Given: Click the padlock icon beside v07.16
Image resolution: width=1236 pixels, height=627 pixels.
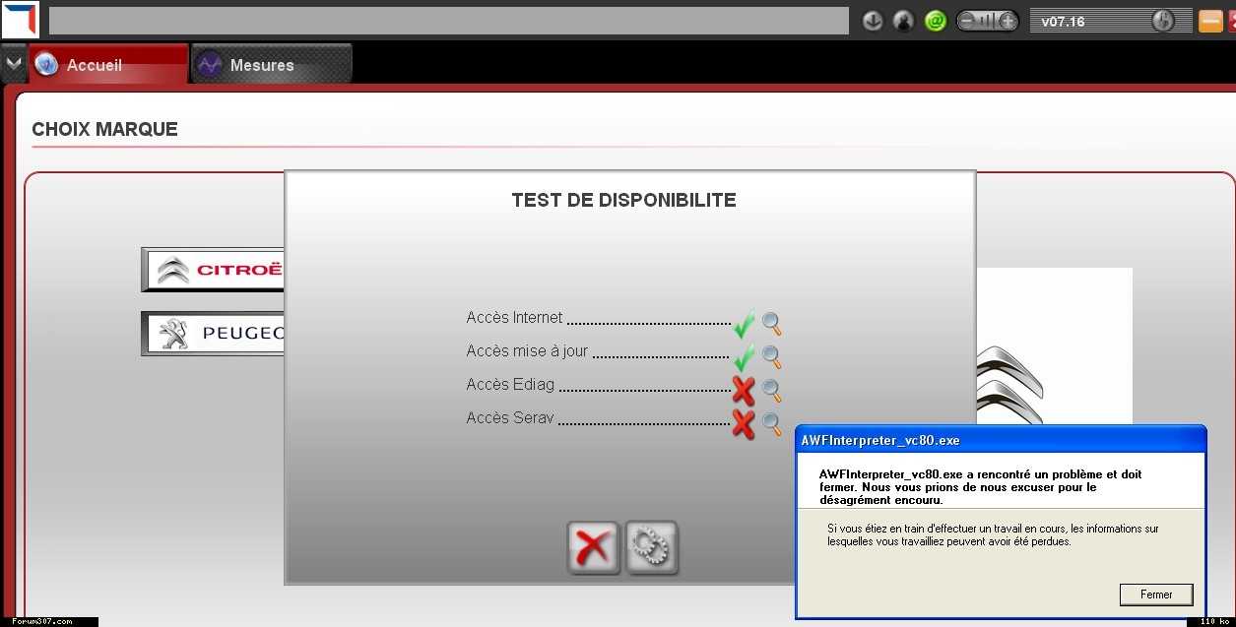Looking at the screenshot, I should (x=1162, y=21).
